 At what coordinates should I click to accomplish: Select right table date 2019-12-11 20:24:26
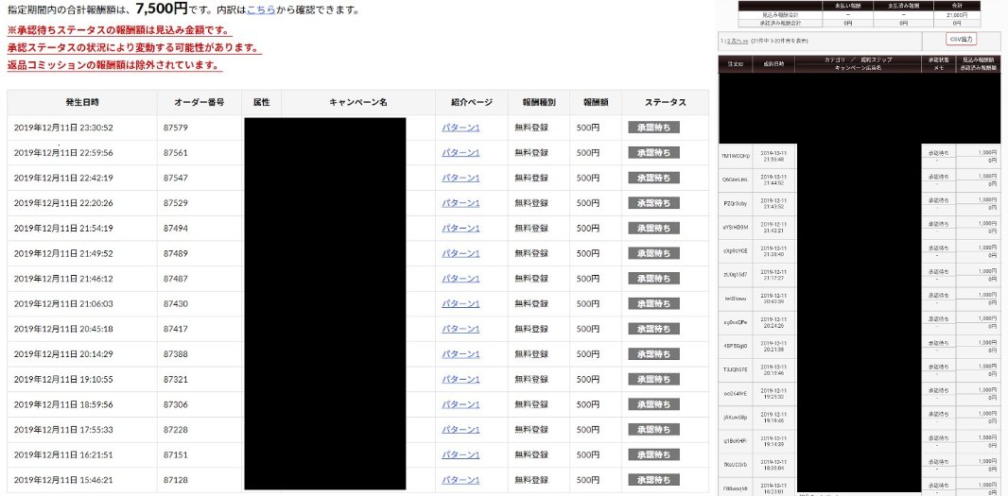click(774, 322)
